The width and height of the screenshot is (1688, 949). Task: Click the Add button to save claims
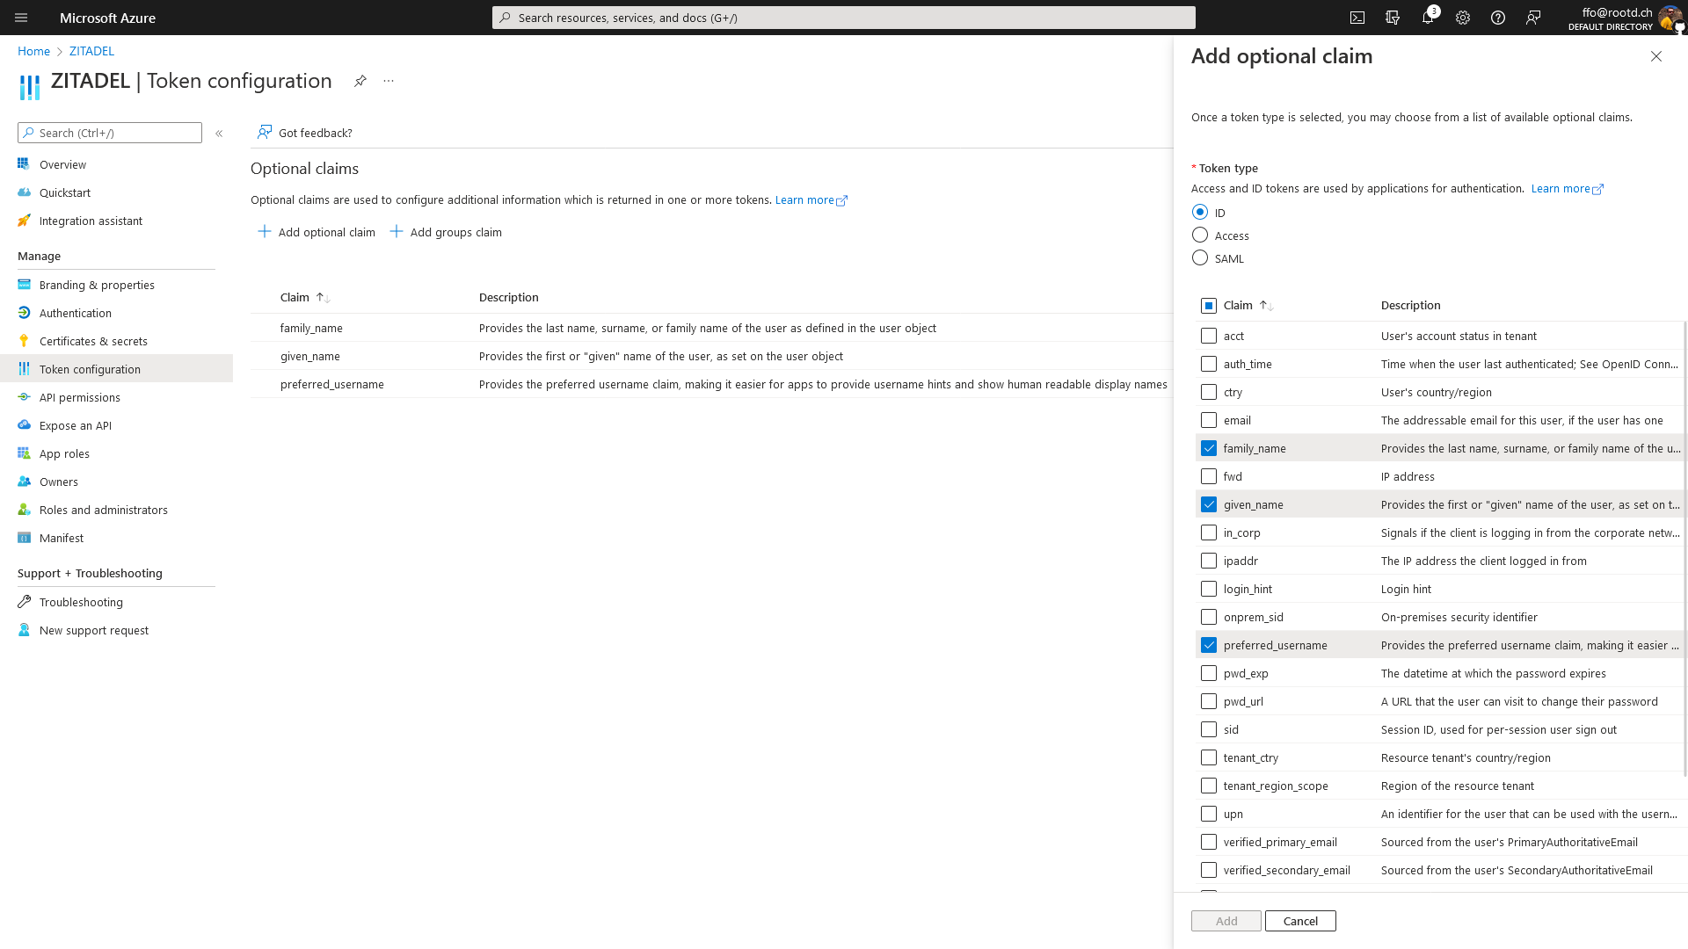(x=1226, y=920)
